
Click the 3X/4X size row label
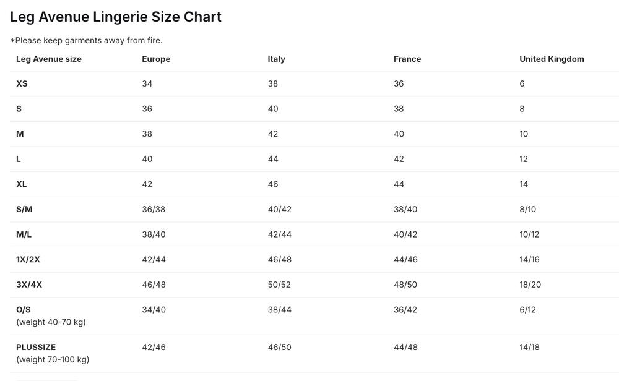[x=29, y=285]
